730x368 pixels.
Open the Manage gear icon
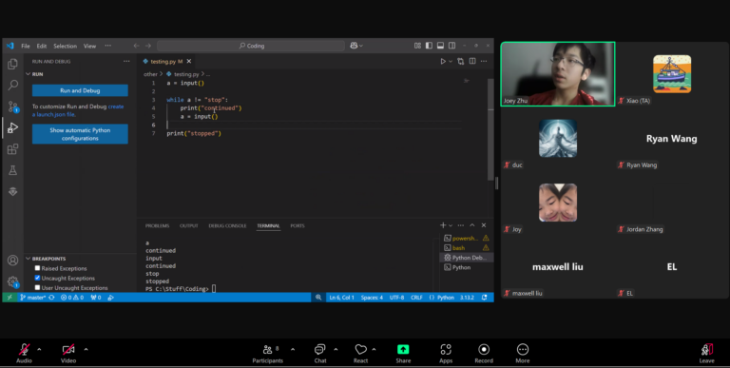point(12,281)
